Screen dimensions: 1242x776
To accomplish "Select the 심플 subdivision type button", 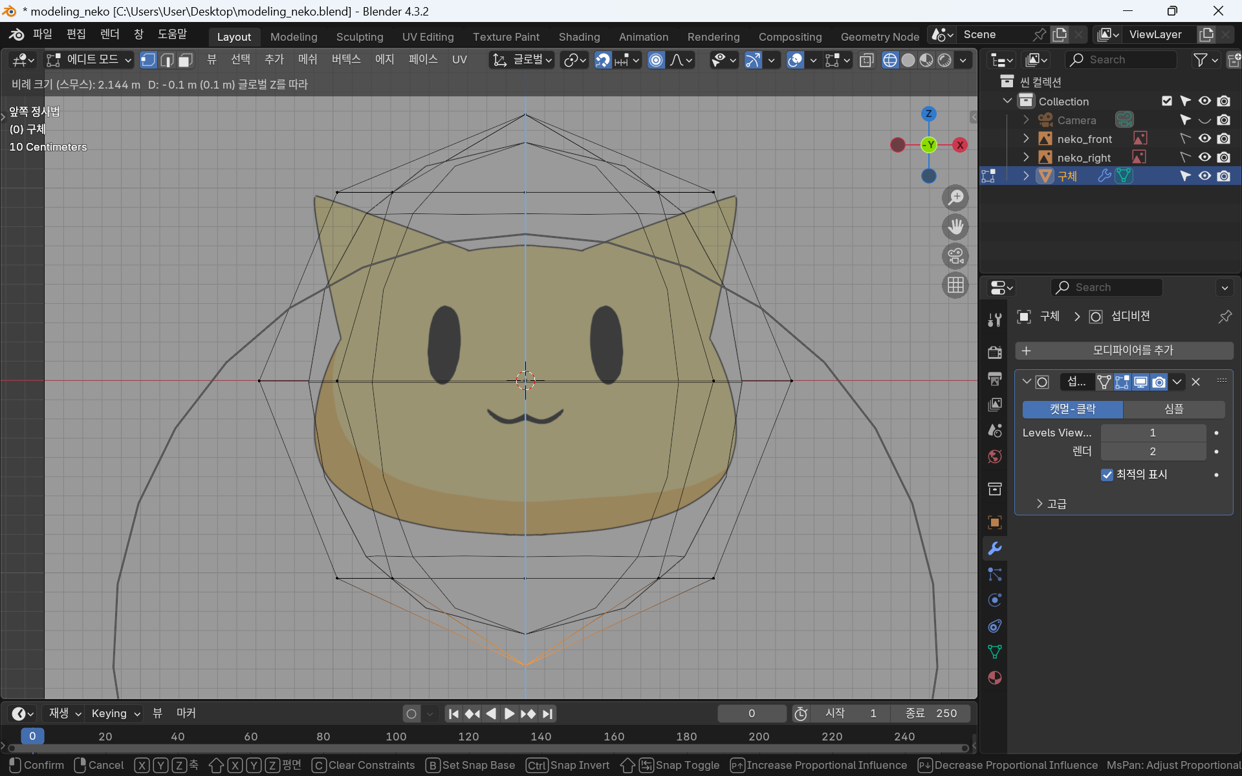I will 1173,409.
